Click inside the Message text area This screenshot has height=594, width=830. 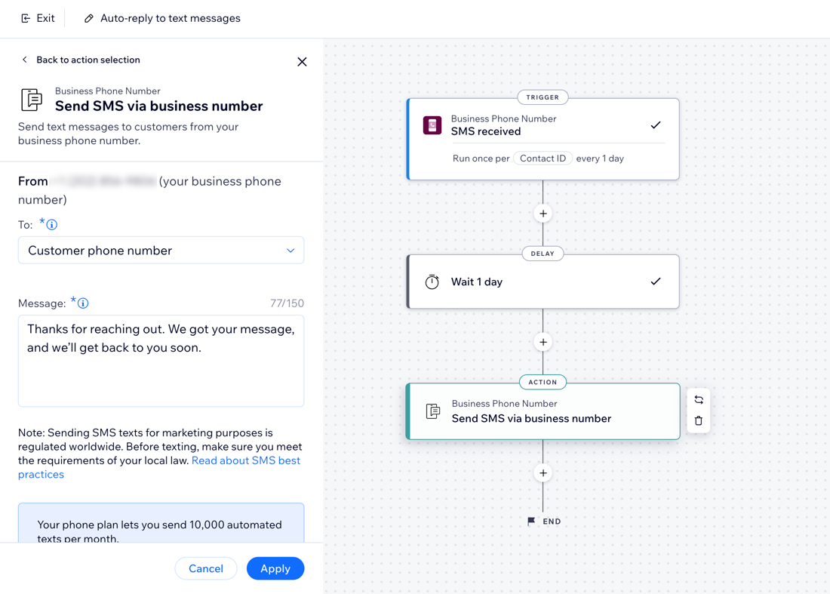tap(161, 361)
